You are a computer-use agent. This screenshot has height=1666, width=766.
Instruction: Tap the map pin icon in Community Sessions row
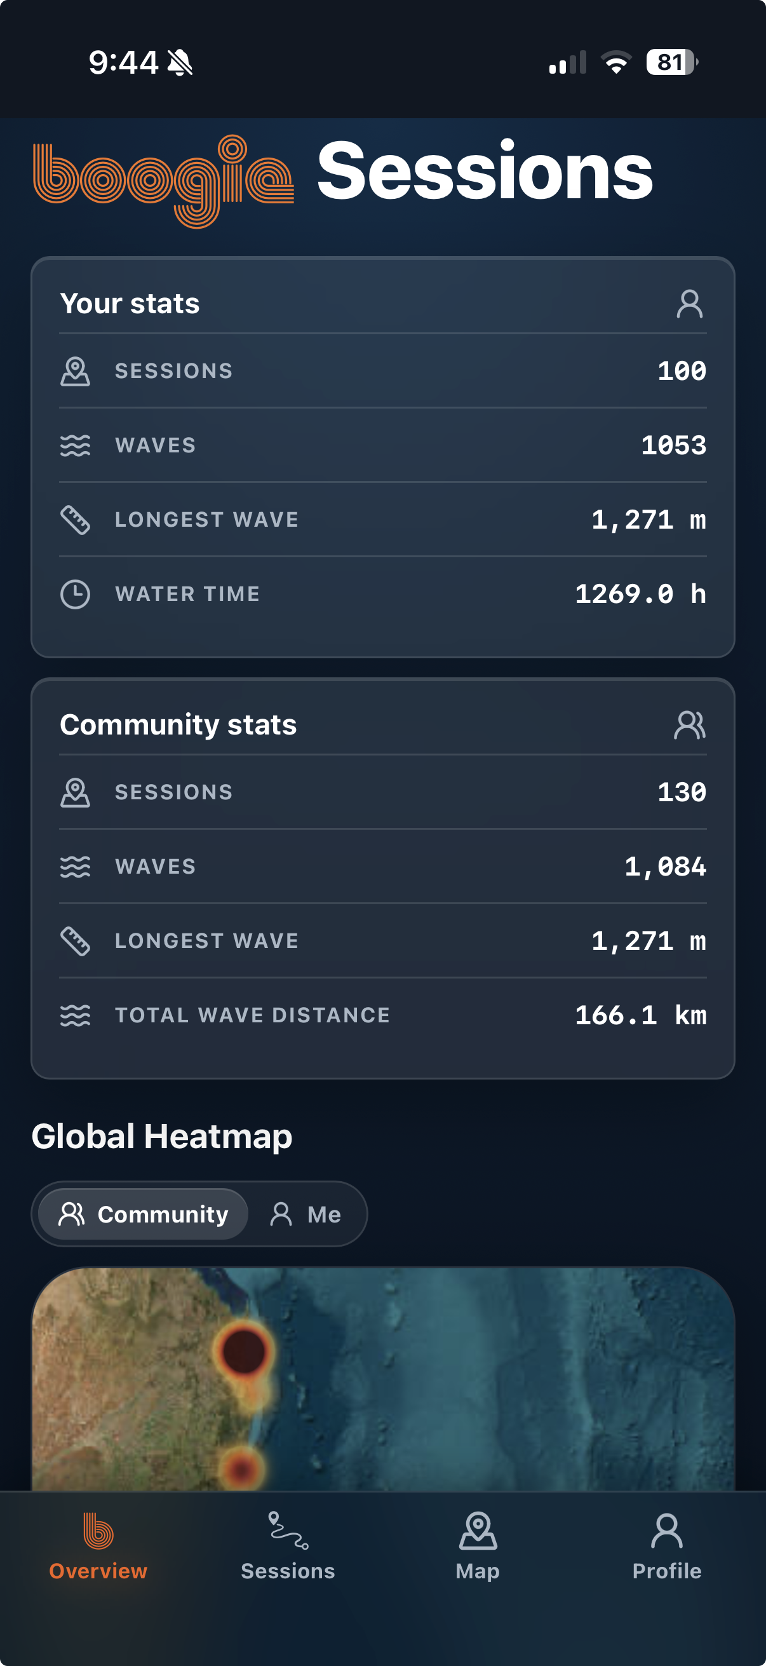point(75,792)
